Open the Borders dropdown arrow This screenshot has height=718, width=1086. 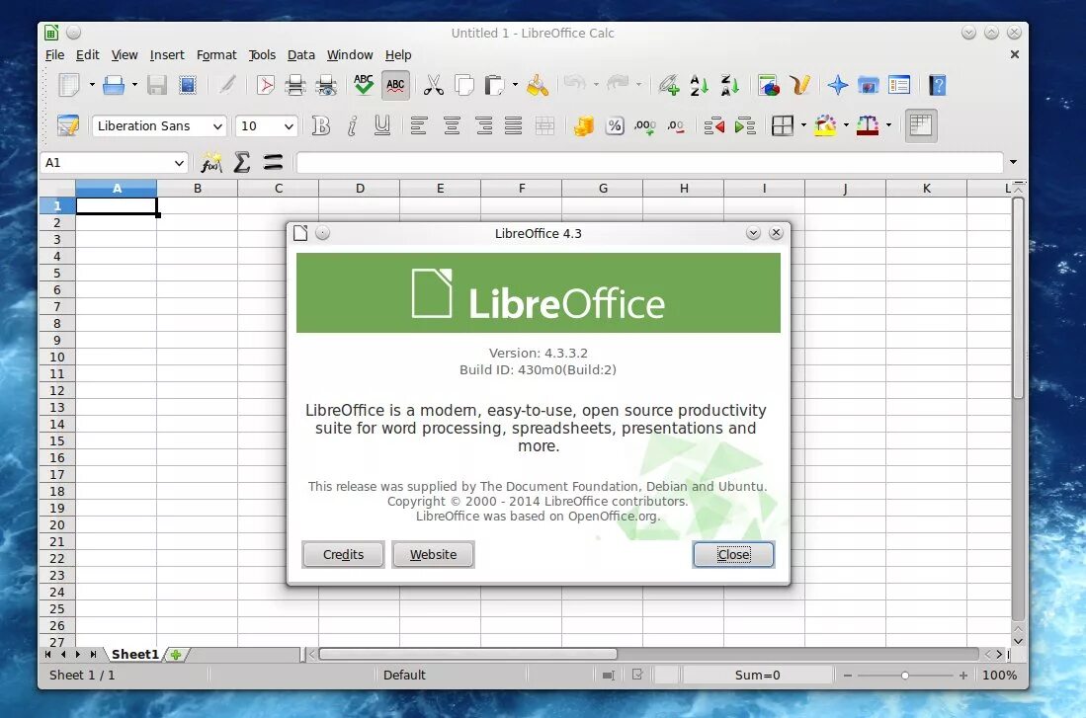tap(803, 125)
